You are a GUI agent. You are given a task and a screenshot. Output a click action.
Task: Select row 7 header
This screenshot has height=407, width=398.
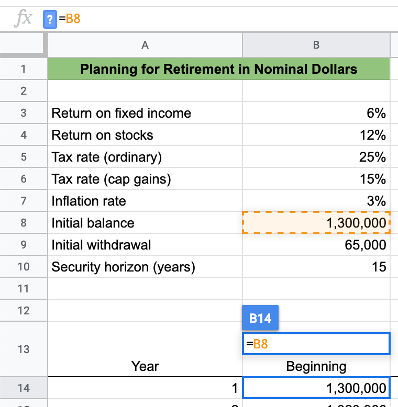click(24, 201)
